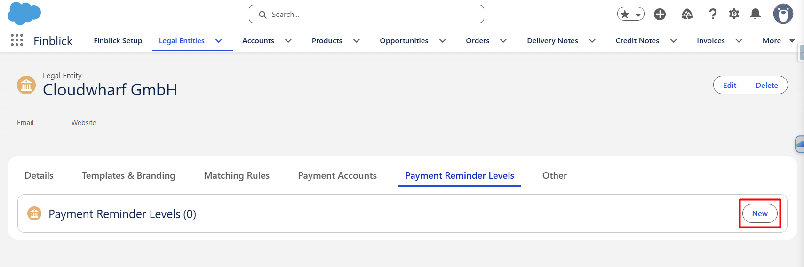The width and height of the screenshot is (804, 267).
Task: Switch to Matching Rules tab
Action: tap(237, 175)
